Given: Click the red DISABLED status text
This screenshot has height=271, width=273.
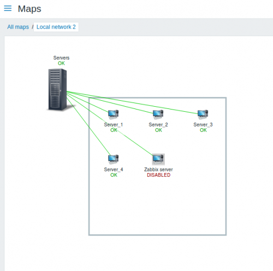Looking at the screenshot, I should tap(158, 175).
